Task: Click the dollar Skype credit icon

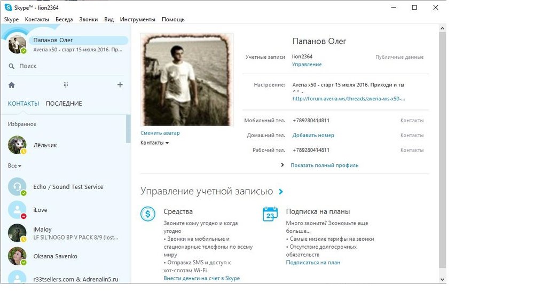Action: [148, 214]
